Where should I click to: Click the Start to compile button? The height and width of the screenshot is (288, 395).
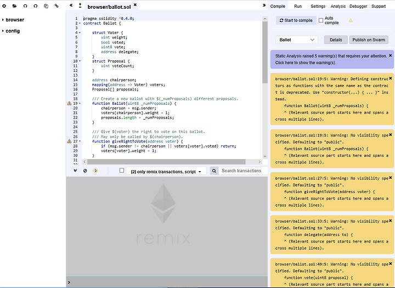coord(296,20)
